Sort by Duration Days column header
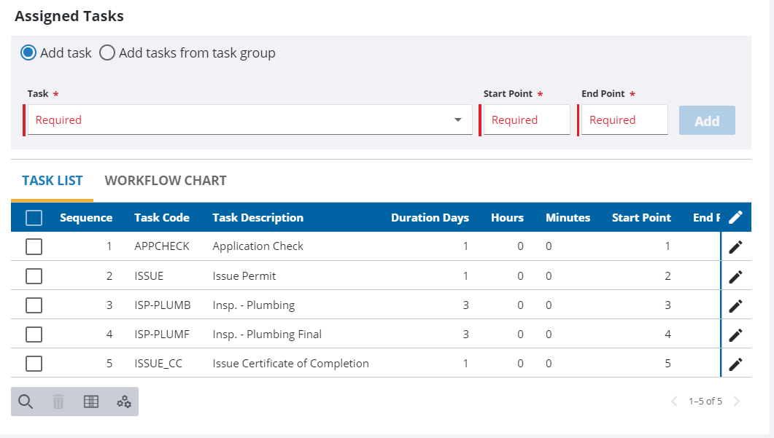 (x=430, y=217)
